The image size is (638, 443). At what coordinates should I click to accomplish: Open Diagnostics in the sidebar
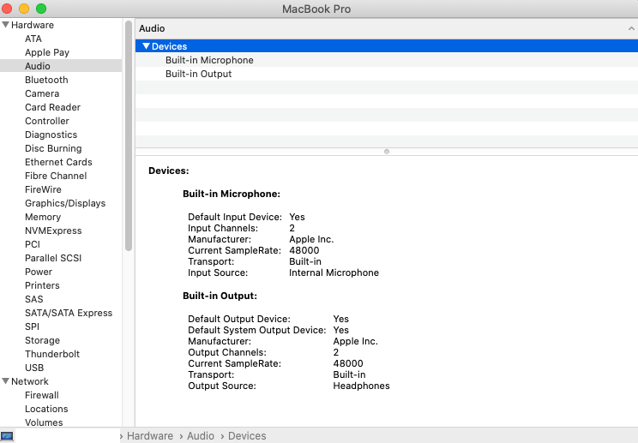tap(51, 135)
